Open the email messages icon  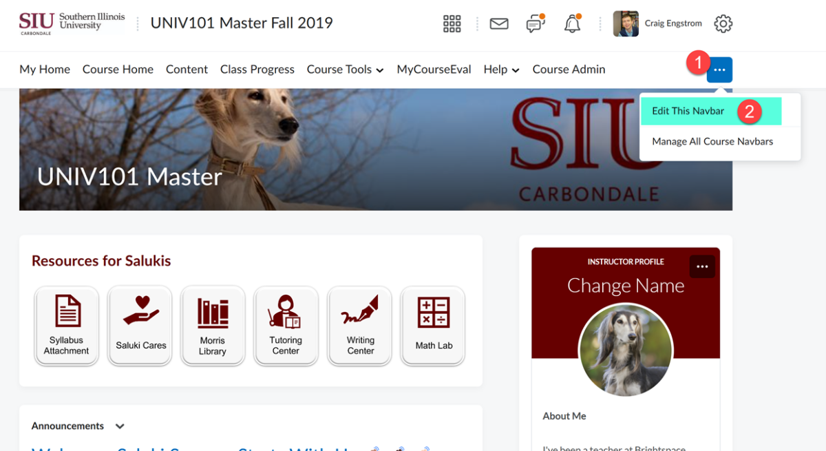point(498,23)
